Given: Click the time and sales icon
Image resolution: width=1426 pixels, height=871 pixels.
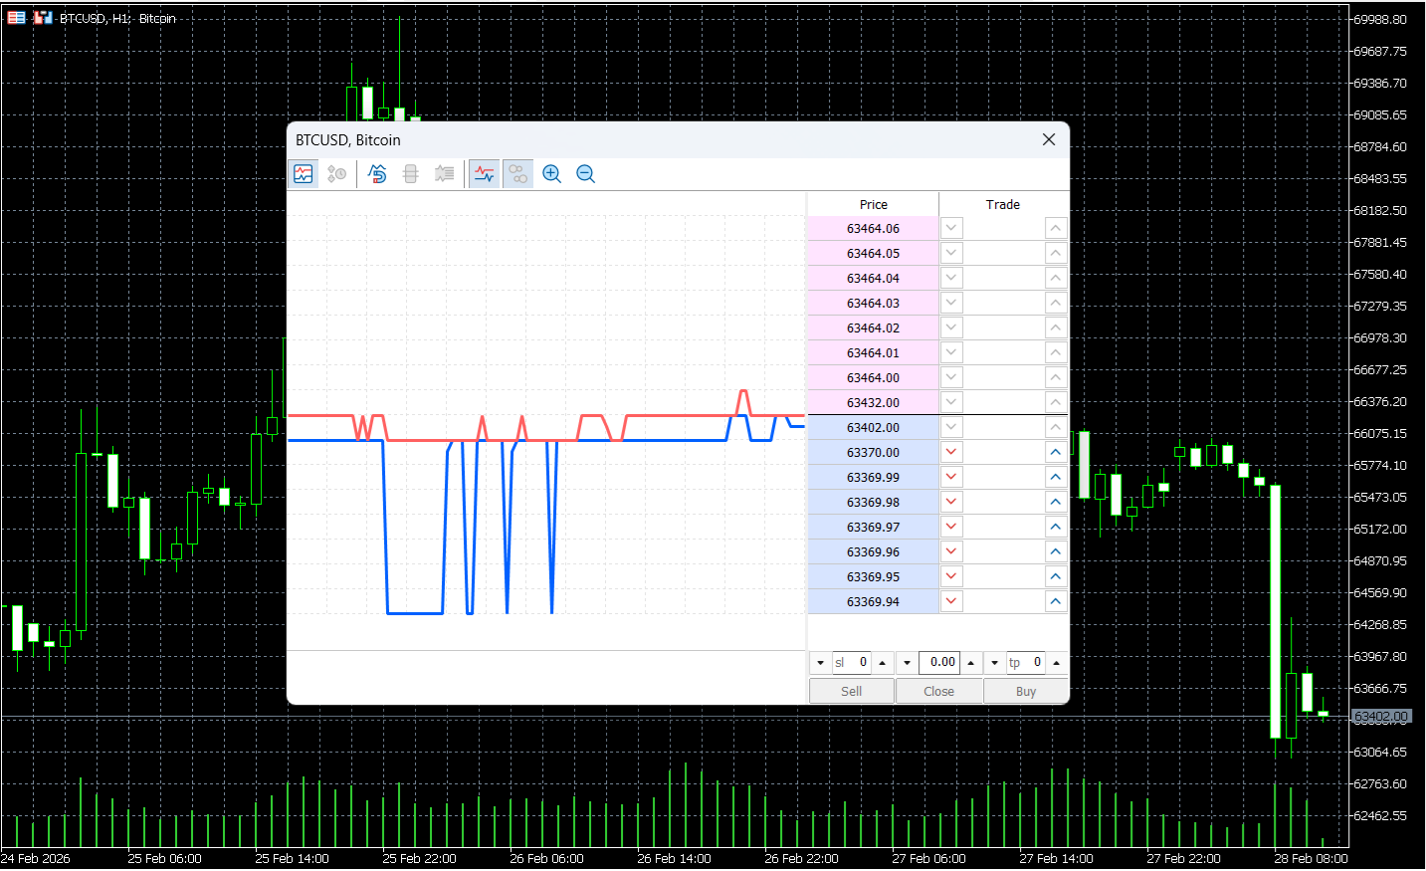Looking at the screenshot, I should (x=337, y=174).
